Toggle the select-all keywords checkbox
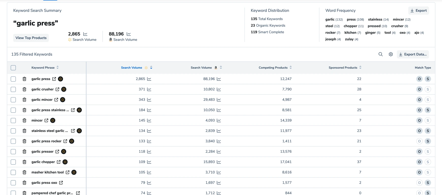Image resolution: width=442 pixels, height=195 pixels. (x=13, y=68)
